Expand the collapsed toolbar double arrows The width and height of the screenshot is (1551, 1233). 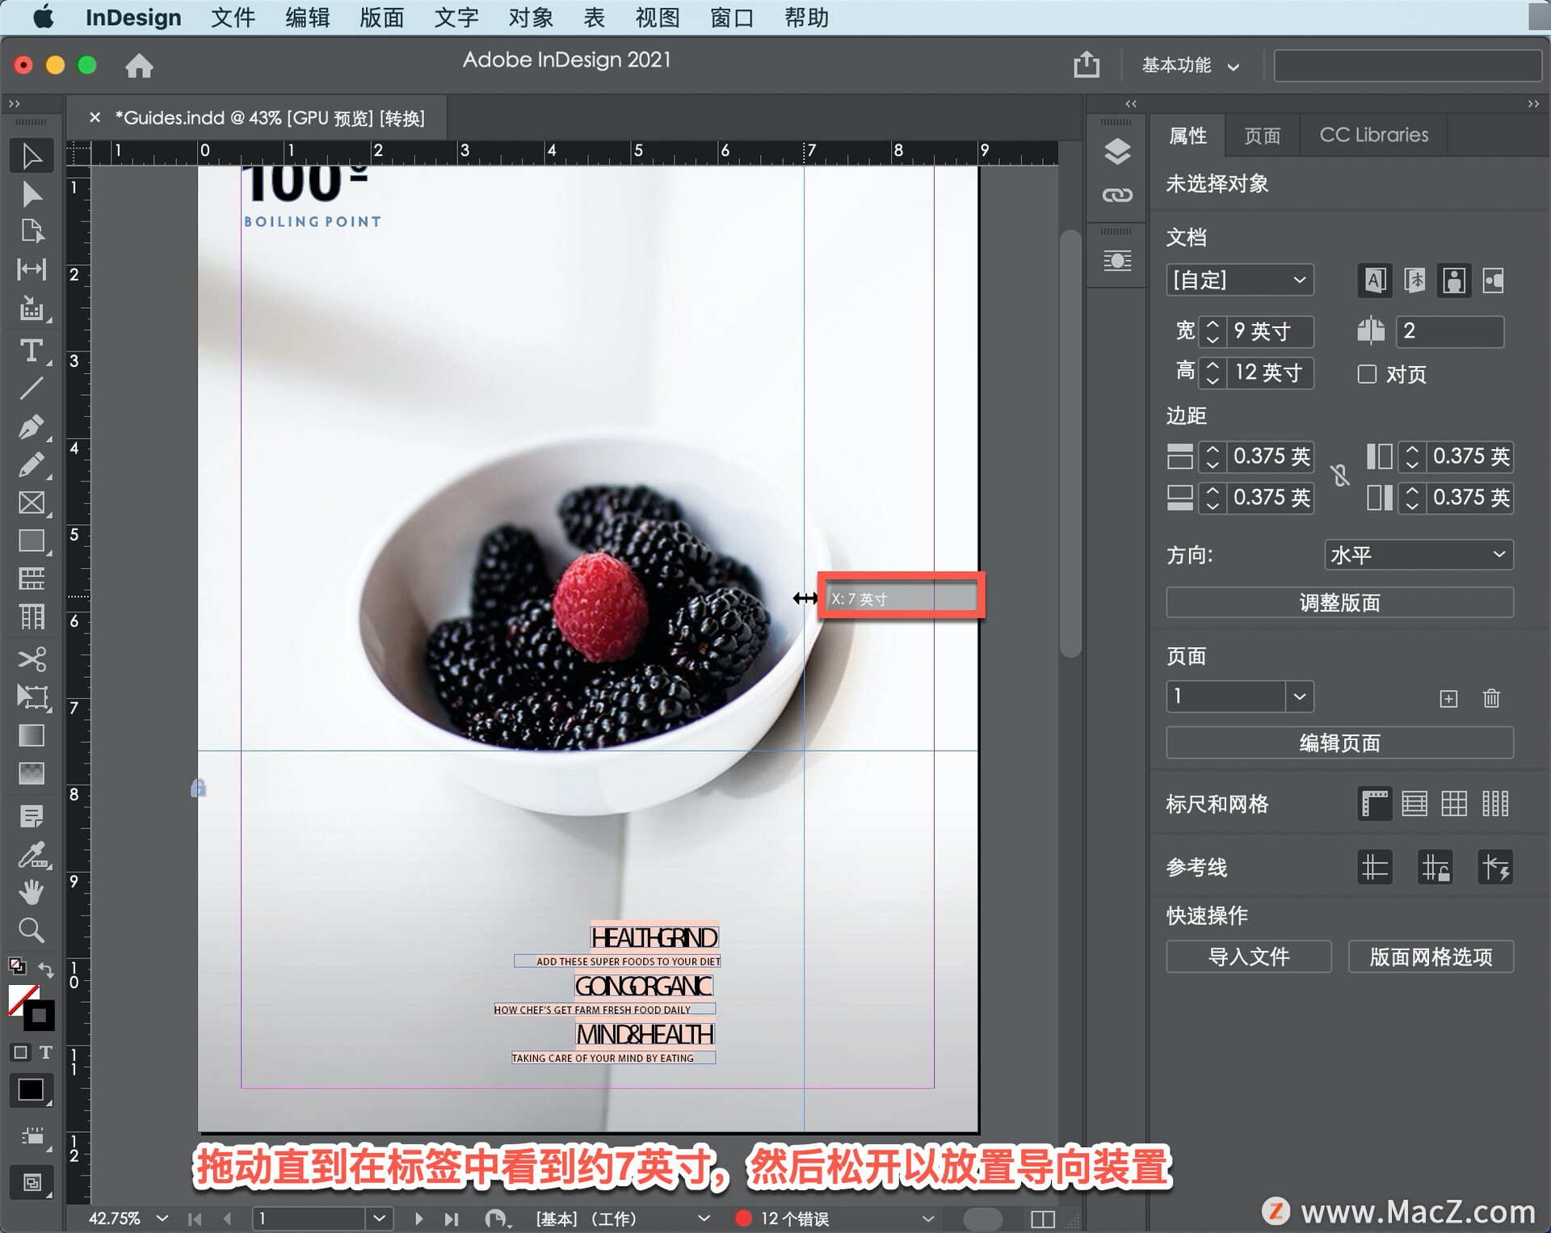coord(14,103)
